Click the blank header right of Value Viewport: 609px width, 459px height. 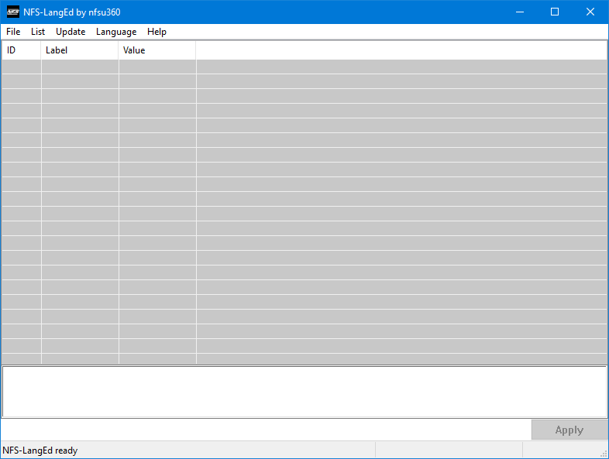click(x=401, y=50)
